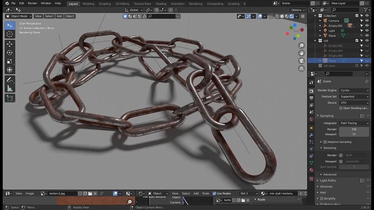Select the Transform tool

pyautogui.click(x=10, y=70)
